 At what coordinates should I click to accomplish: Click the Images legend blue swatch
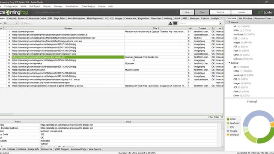tap(228, 131)
